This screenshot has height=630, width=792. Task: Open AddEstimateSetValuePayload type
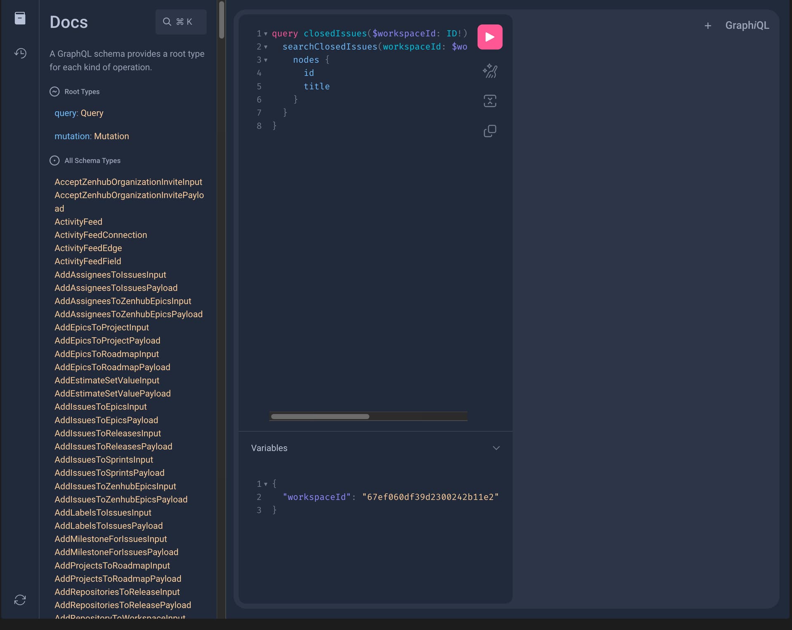113,394
